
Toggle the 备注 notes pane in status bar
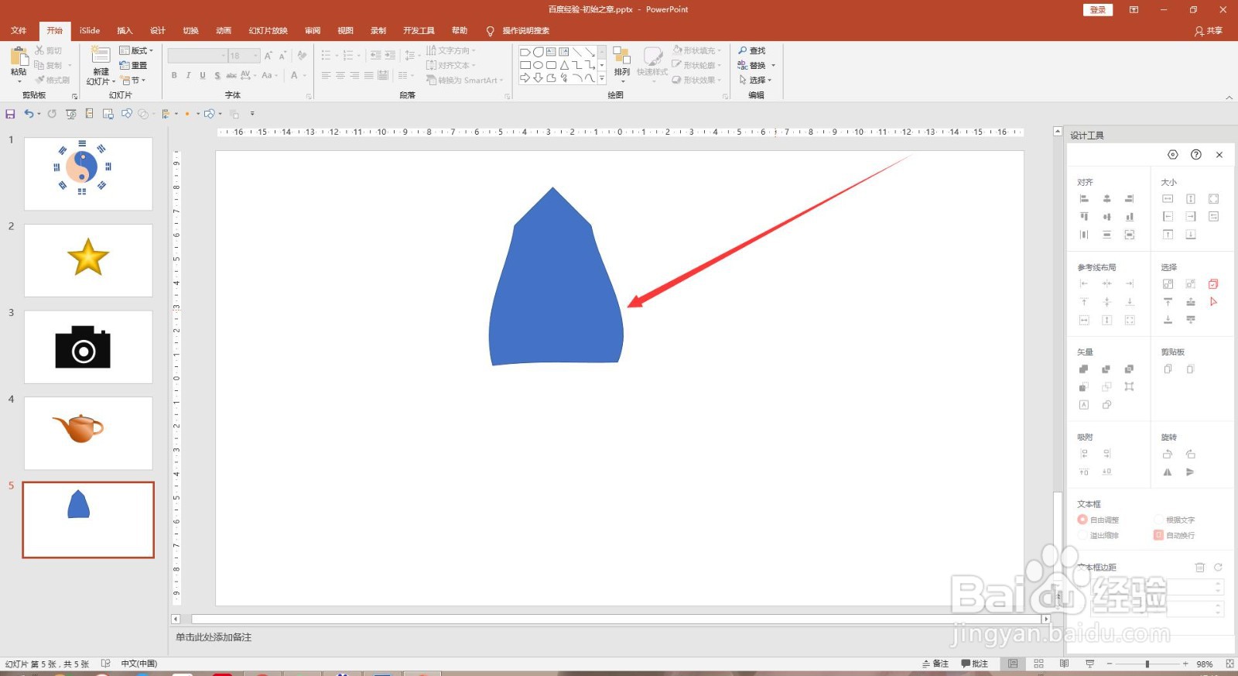coord(935,664)
